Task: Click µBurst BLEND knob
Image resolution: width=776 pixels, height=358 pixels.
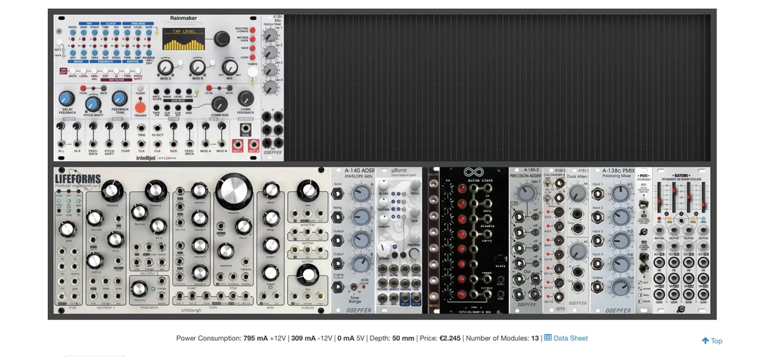Action: [x=383, y=186]
